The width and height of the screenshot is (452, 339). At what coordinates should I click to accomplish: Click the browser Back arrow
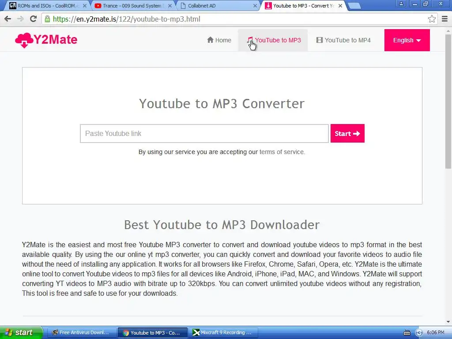(x=8, y=19)
